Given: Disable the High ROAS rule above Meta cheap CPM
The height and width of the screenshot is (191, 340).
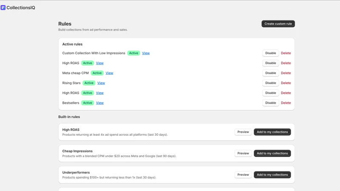Looking at the screenshot, I should pyautogui.click(x=270, y=63).
